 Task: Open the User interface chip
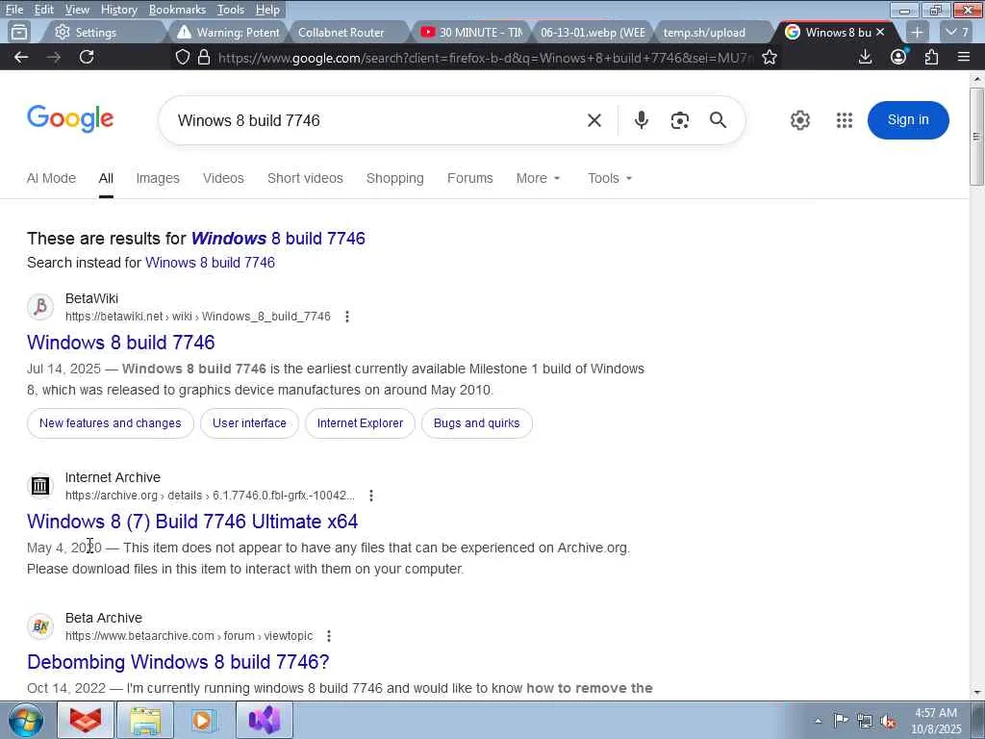point(249,423)
